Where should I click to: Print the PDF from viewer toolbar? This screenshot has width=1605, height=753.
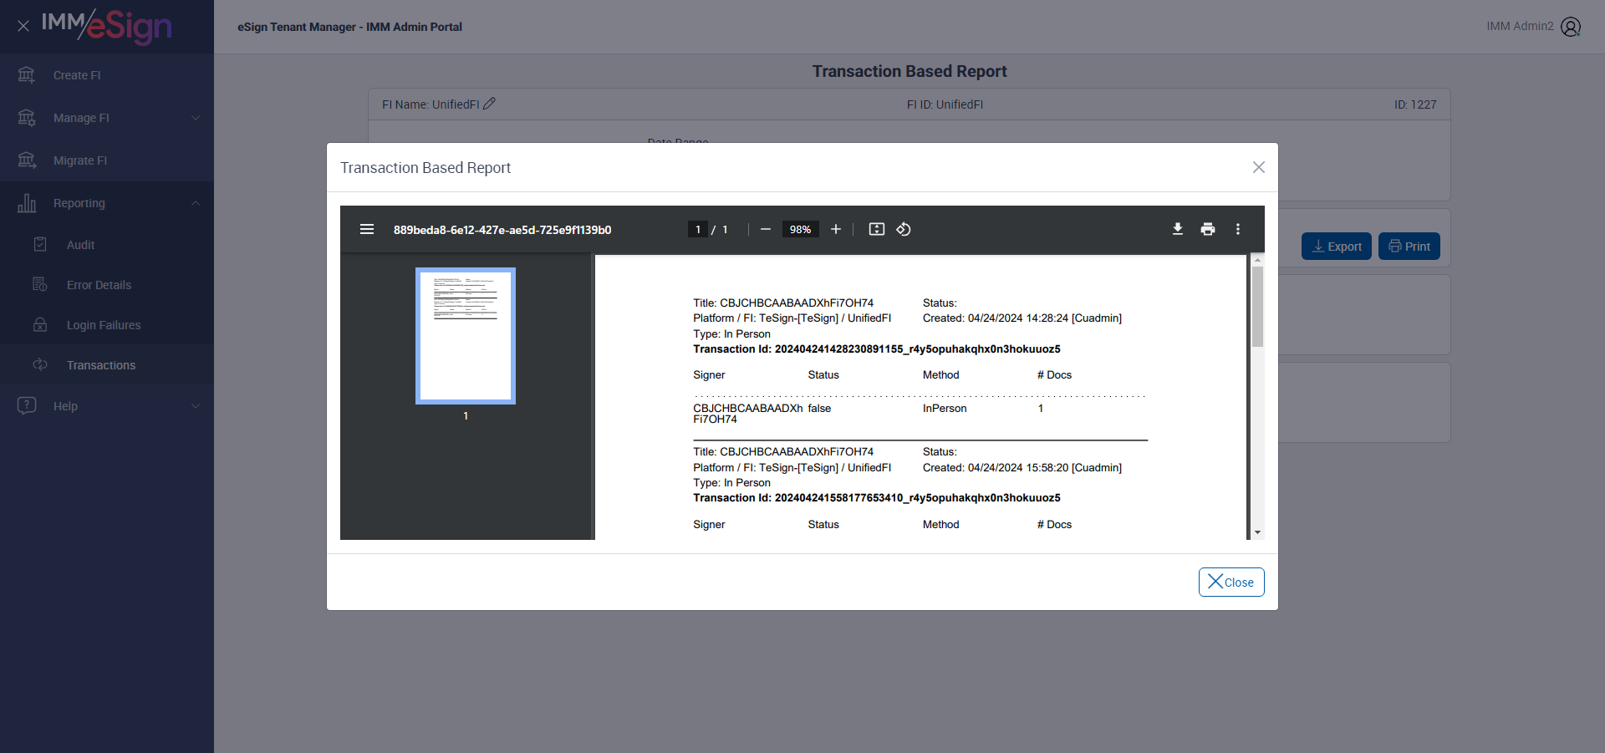click(x=1208, y=229)
